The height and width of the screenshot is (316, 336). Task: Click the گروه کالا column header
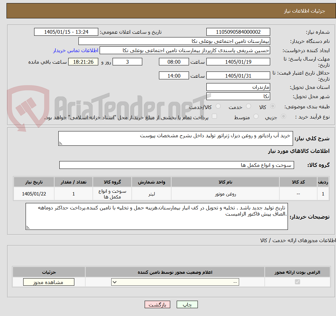[112, 182]
